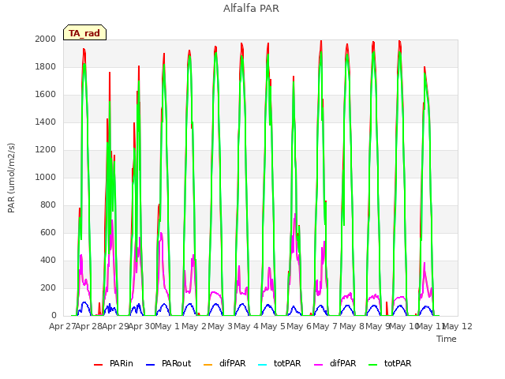Click the May 4 x-axis date label
The image size is (505, 379).
[x=246, y=326]
